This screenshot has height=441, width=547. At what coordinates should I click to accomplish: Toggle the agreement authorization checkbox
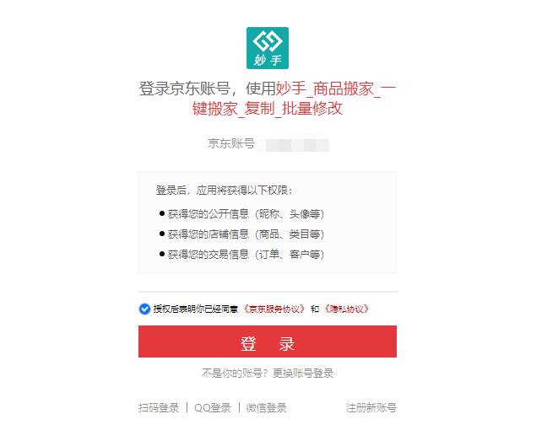[144, 309]
